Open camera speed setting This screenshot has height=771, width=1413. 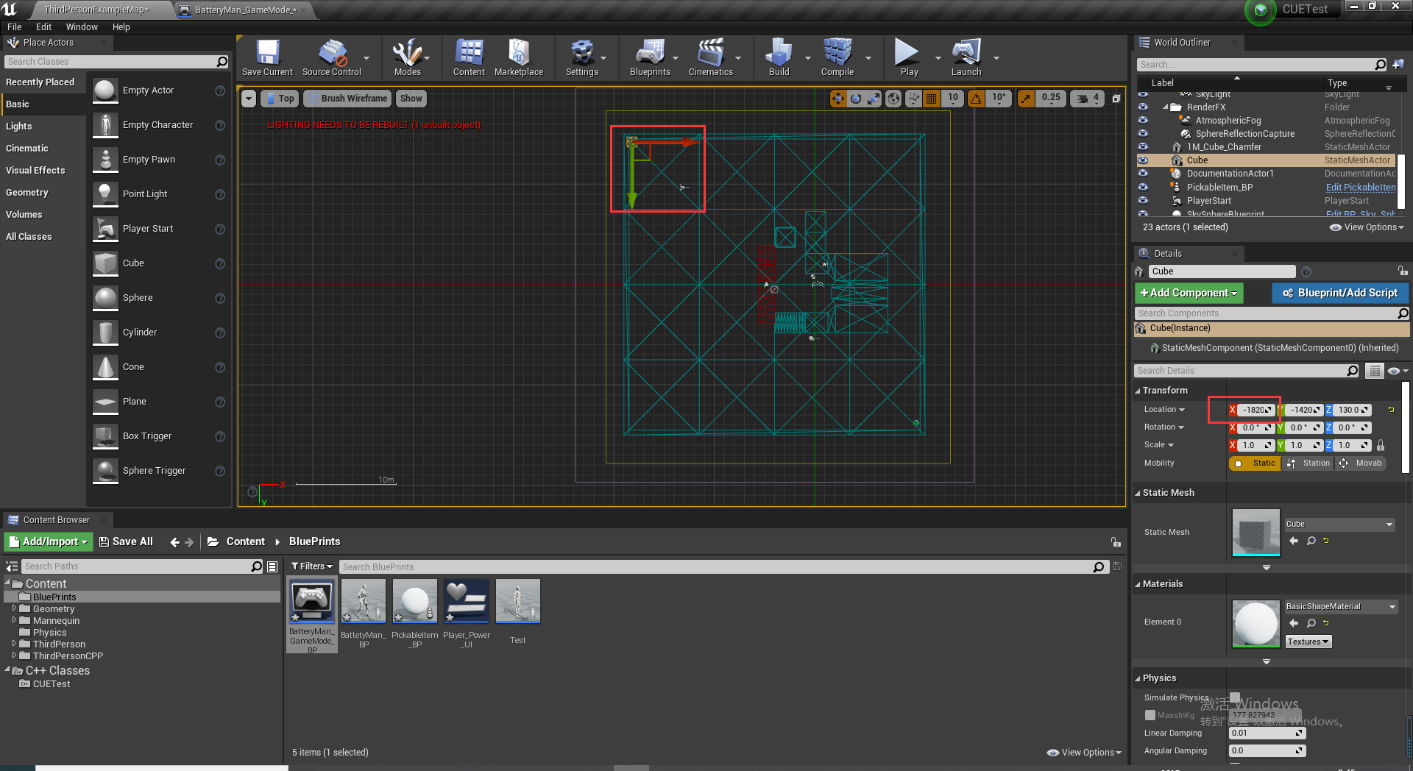pyautogui.click(x=1088, y=99)
